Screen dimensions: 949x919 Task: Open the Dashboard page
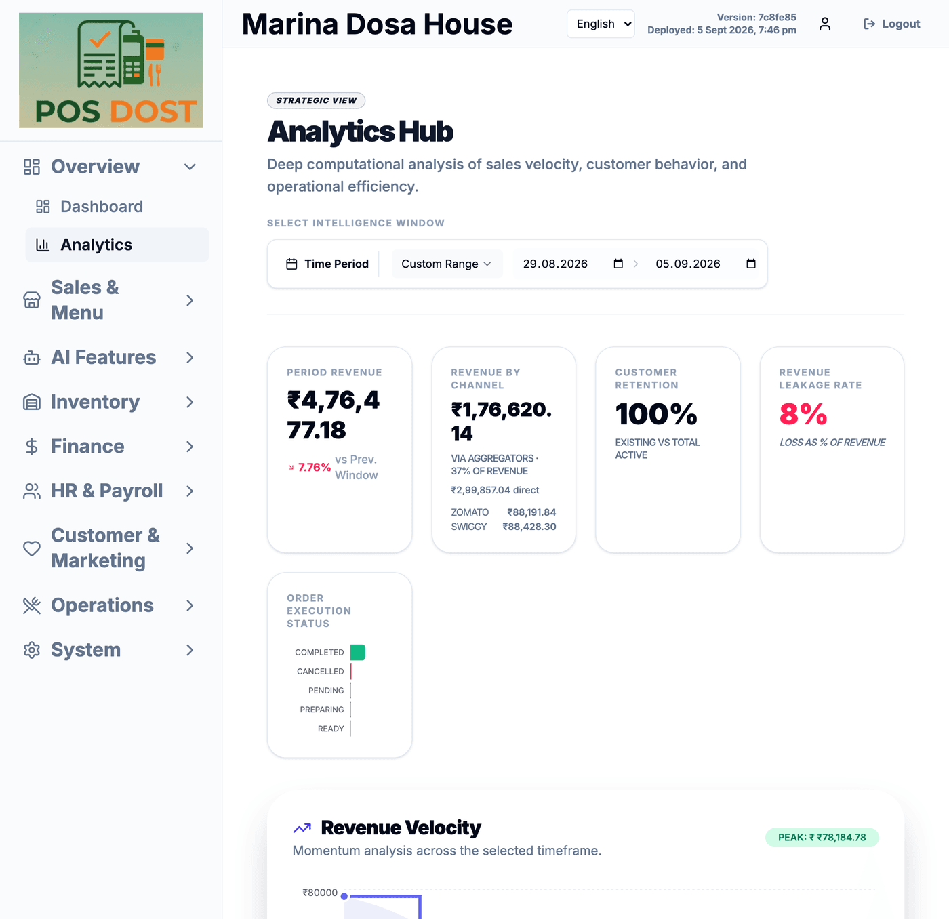click(117, 207)
